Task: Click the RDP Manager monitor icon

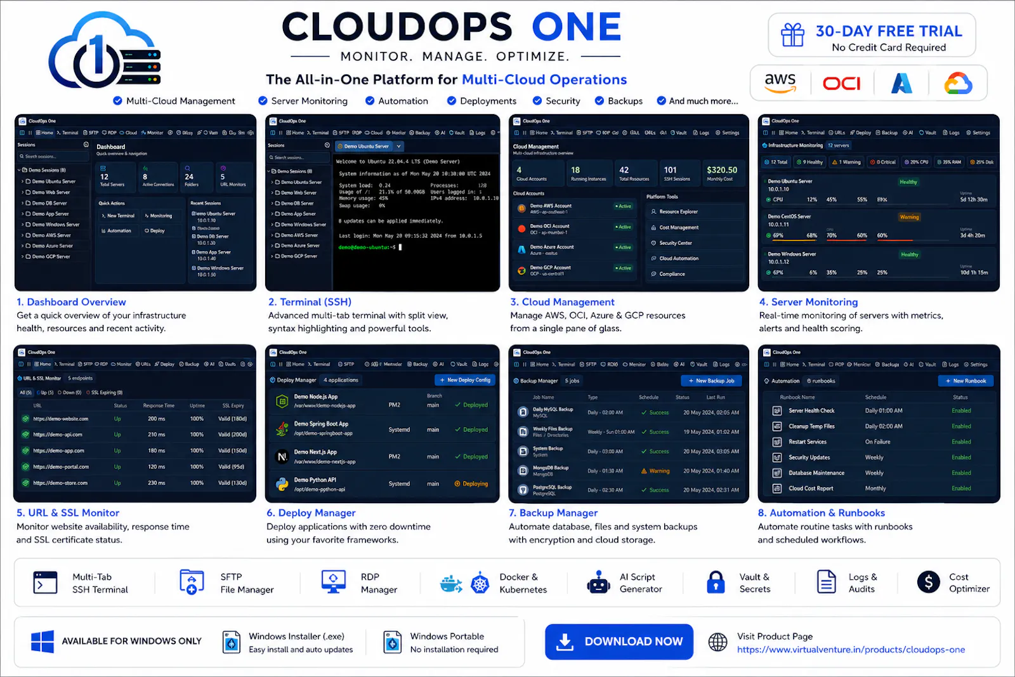Action: (x=334, y=582)
